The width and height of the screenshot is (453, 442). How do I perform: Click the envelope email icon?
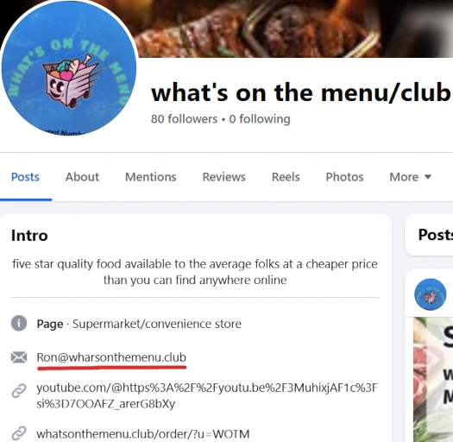(19, 357)
